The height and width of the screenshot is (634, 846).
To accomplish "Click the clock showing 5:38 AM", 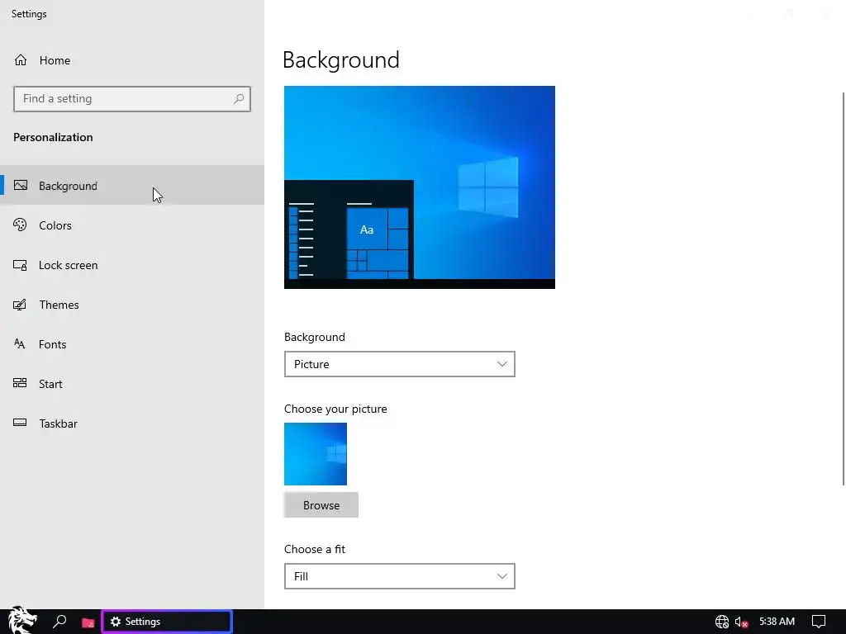I will 777,622.
